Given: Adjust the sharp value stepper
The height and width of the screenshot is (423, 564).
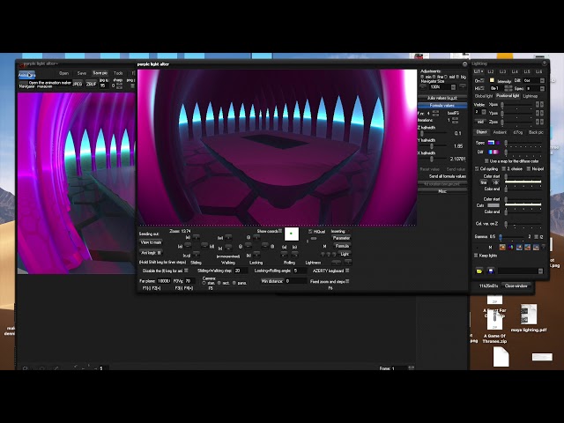Looking at the screenshot, I should click(120, 85).
